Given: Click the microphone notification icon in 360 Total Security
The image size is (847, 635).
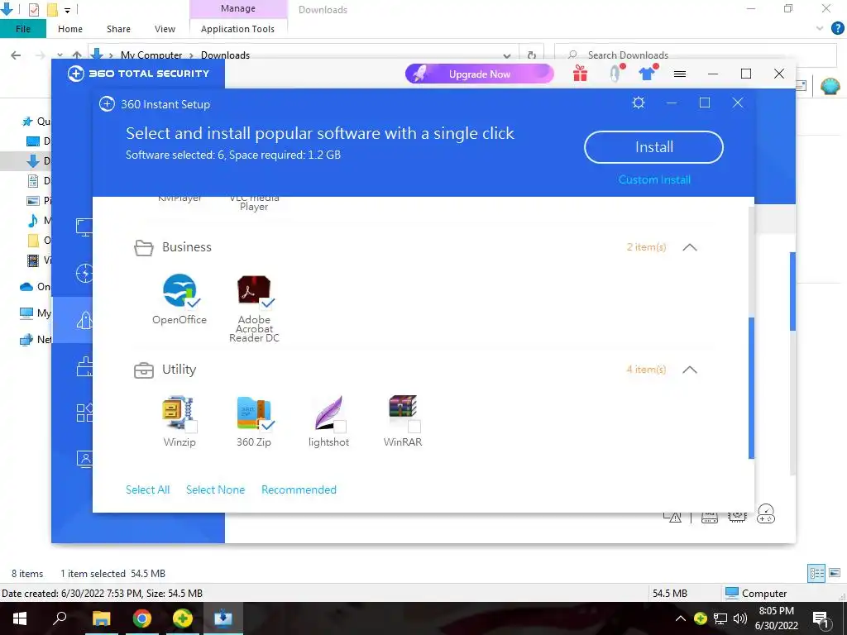Looking at the screenshot, I should [615, 74].
